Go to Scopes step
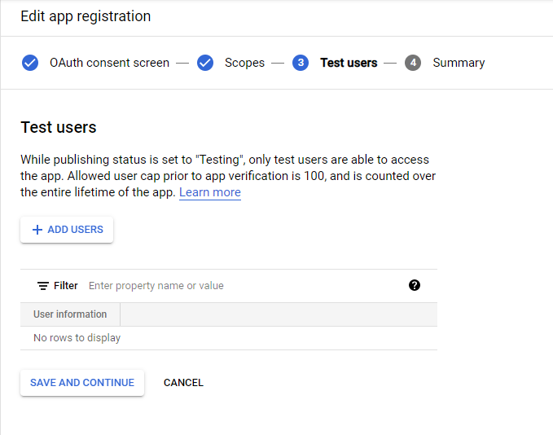This screenshot has width=553, height=435. 244,63
